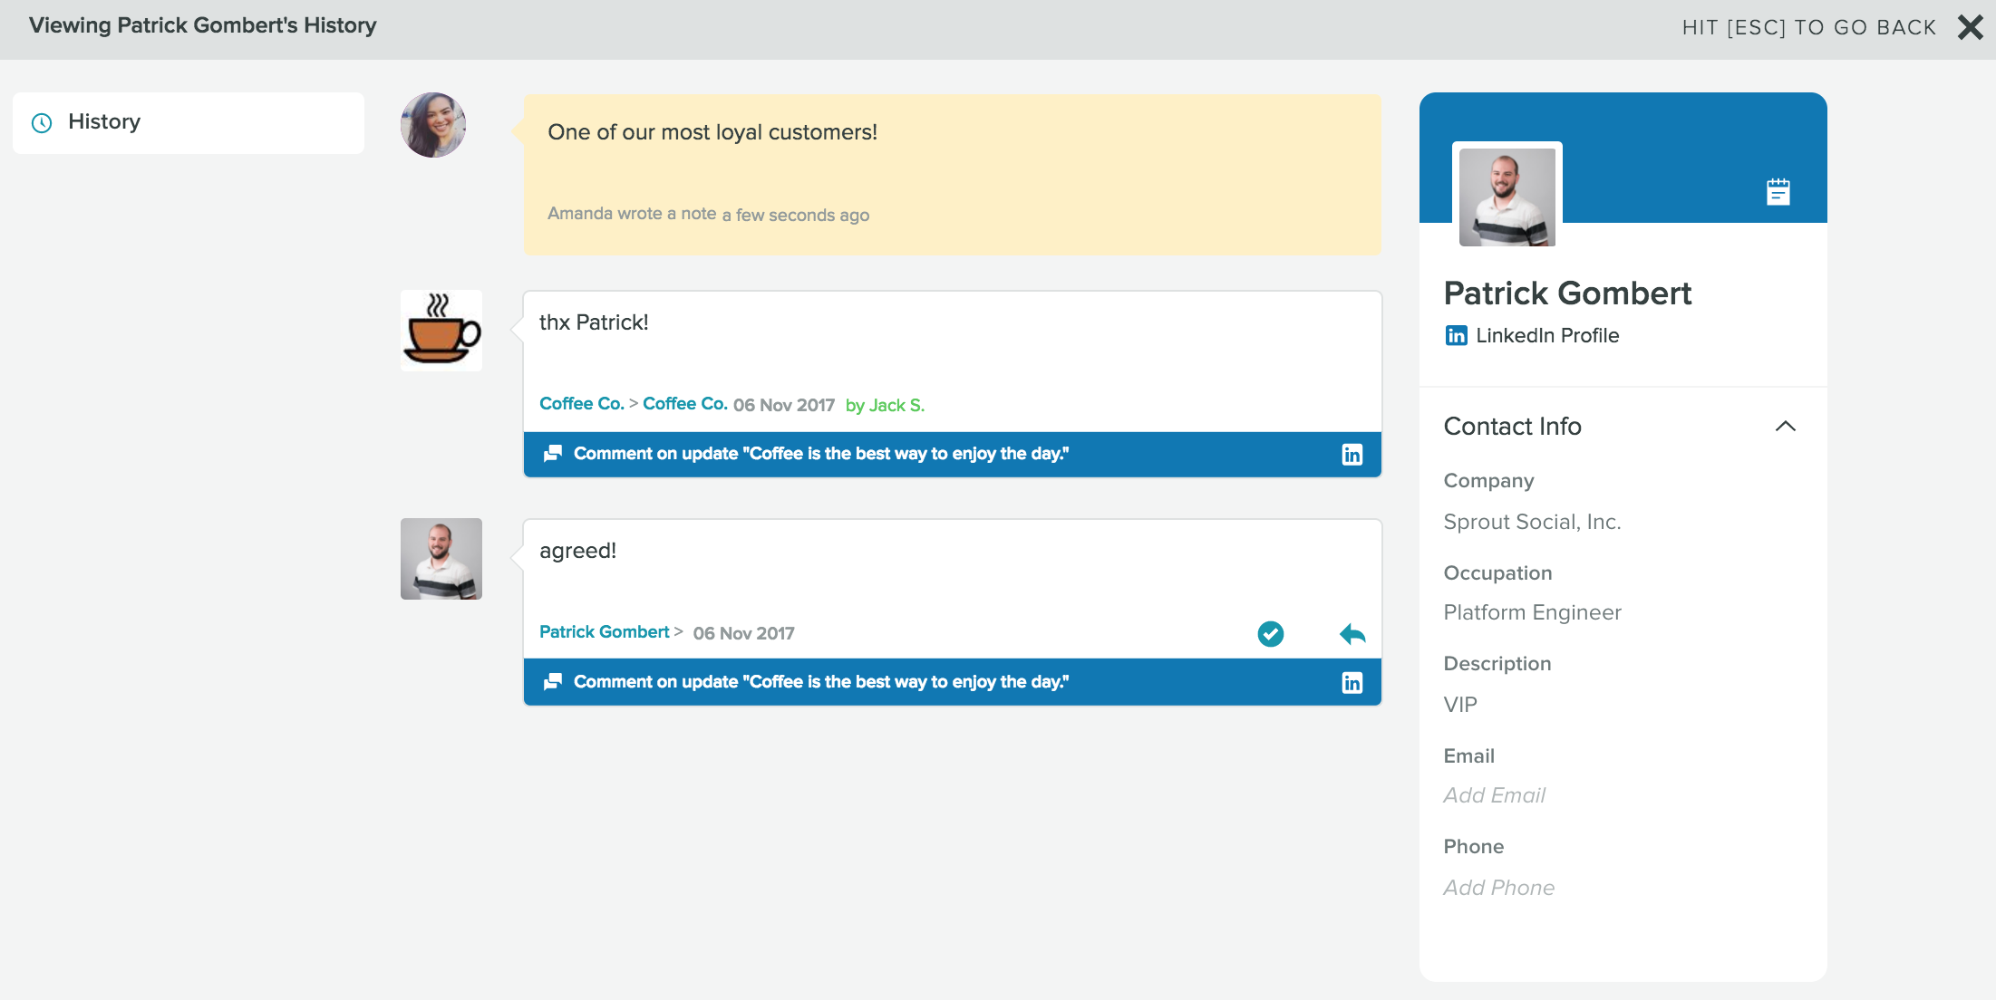Click the Add Email field
This screenshot has width=1996, height=1000.
coord(1494,795)
